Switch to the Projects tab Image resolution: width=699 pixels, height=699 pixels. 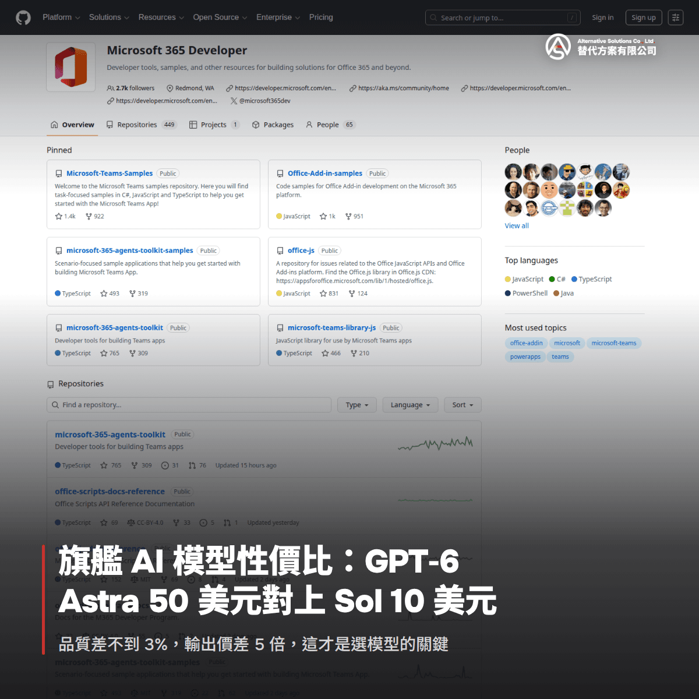pyautogui.click(x=214, y=125)
